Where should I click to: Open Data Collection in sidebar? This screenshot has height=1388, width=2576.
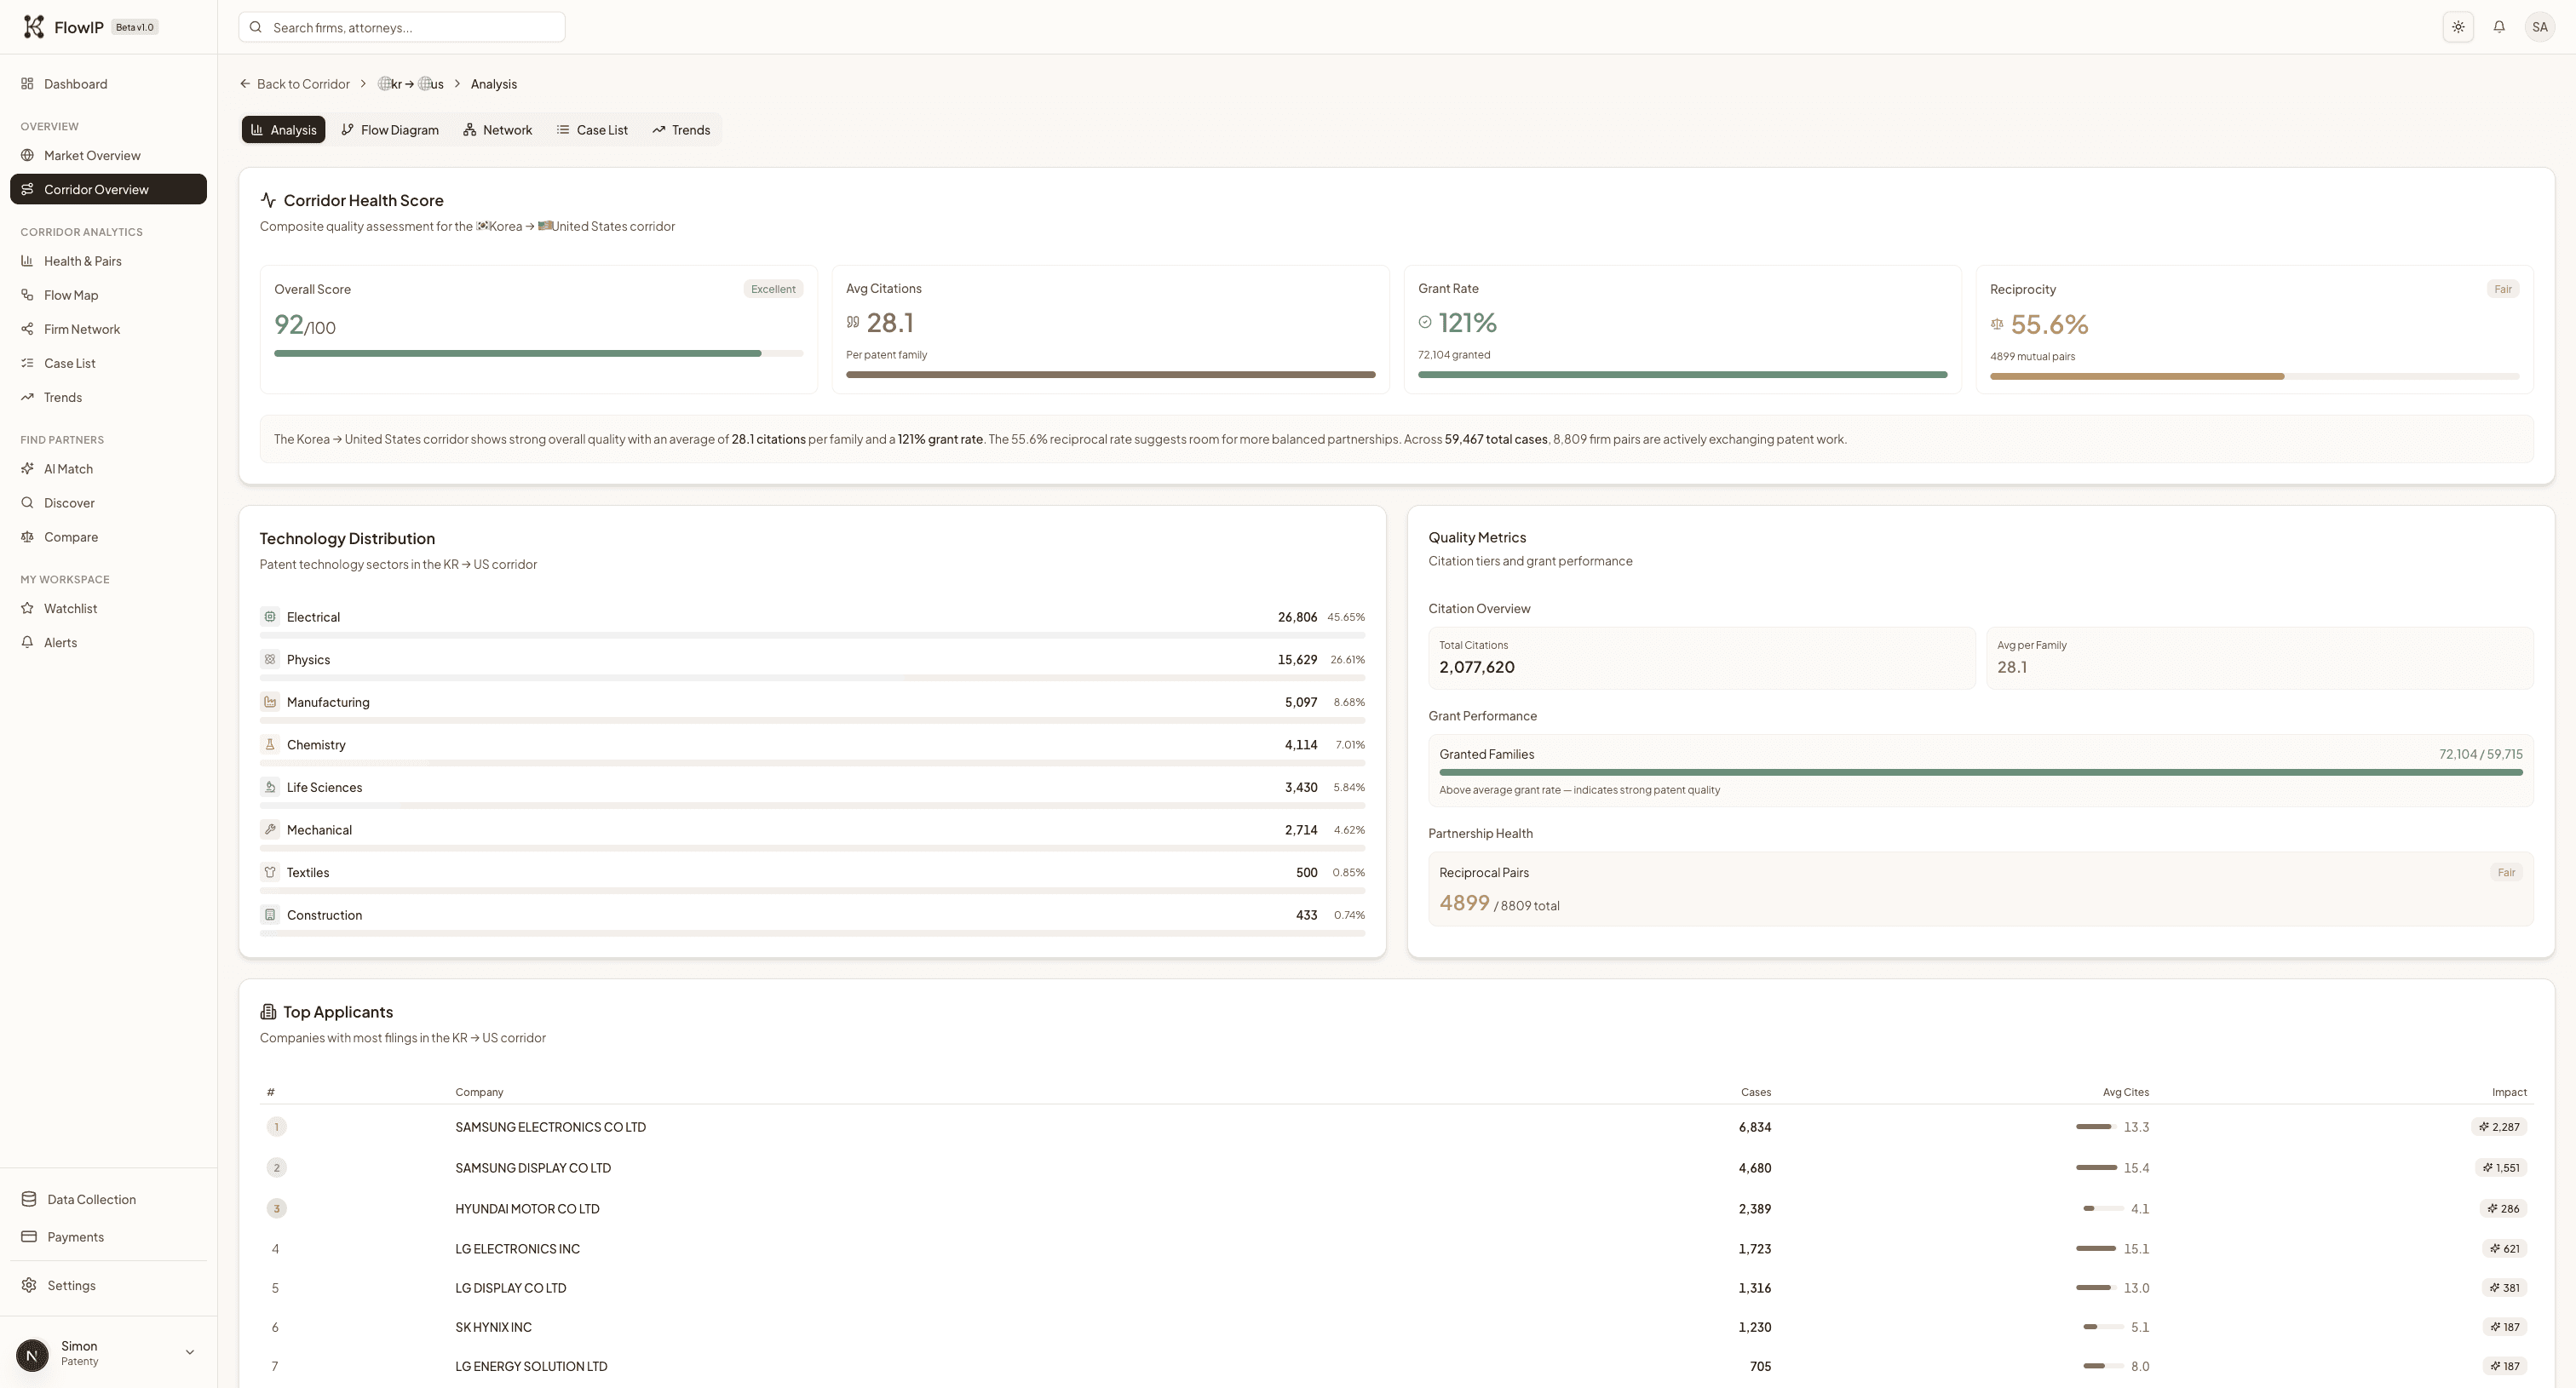(x=91, y=1199)
